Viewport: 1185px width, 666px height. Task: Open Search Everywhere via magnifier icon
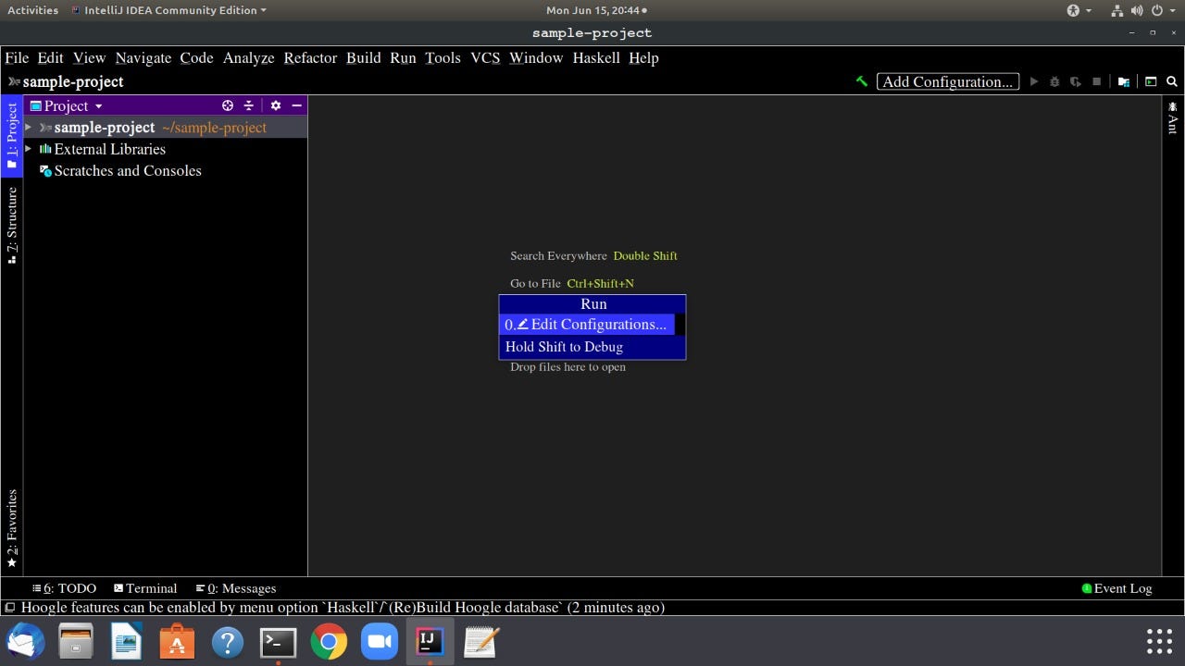[x=1171, y=81]
